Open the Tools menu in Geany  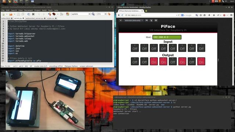point(50,10)
